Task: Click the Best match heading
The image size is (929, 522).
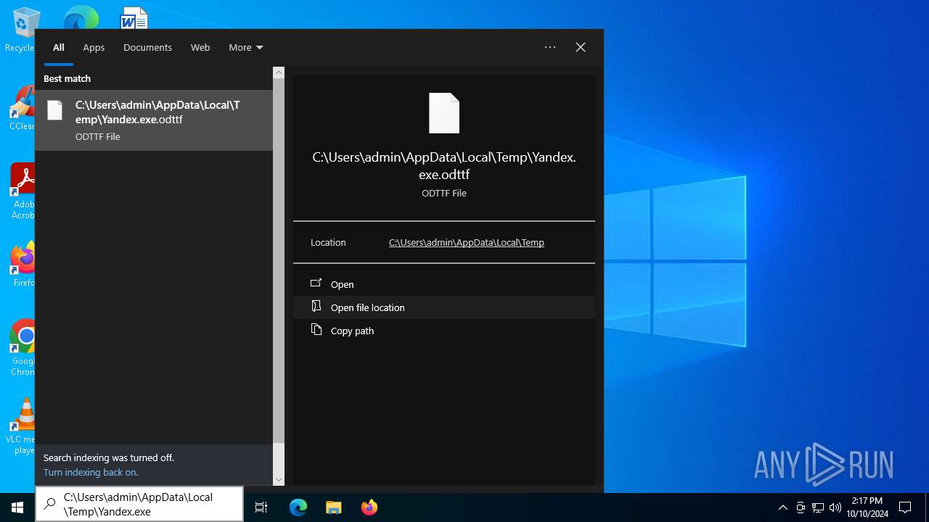Action: [x=67, y=78]
